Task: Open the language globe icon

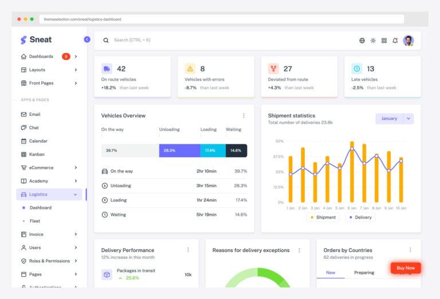Action: 362,41
